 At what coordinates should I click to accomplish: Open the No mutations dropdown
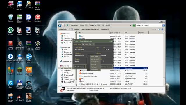pos(79,67)
